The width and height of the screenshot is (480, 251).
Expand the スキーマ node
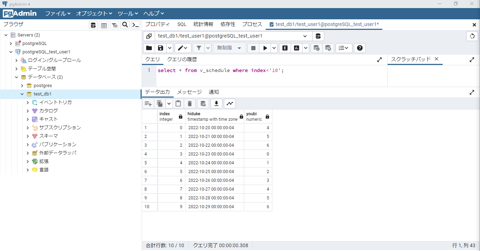28,136
